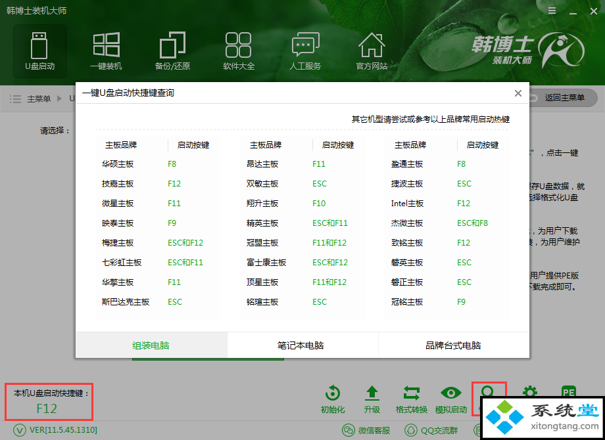This screenshot has height=440, width=605.
Task: Click the 冠盟主板 row name
Action: pyautogui.click(x=262, y=243)
